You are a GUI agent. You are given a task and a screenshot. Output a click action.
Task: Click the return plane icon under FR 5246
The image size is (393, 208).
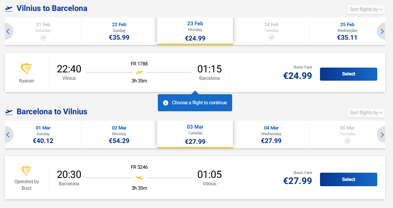click(139, 177)
